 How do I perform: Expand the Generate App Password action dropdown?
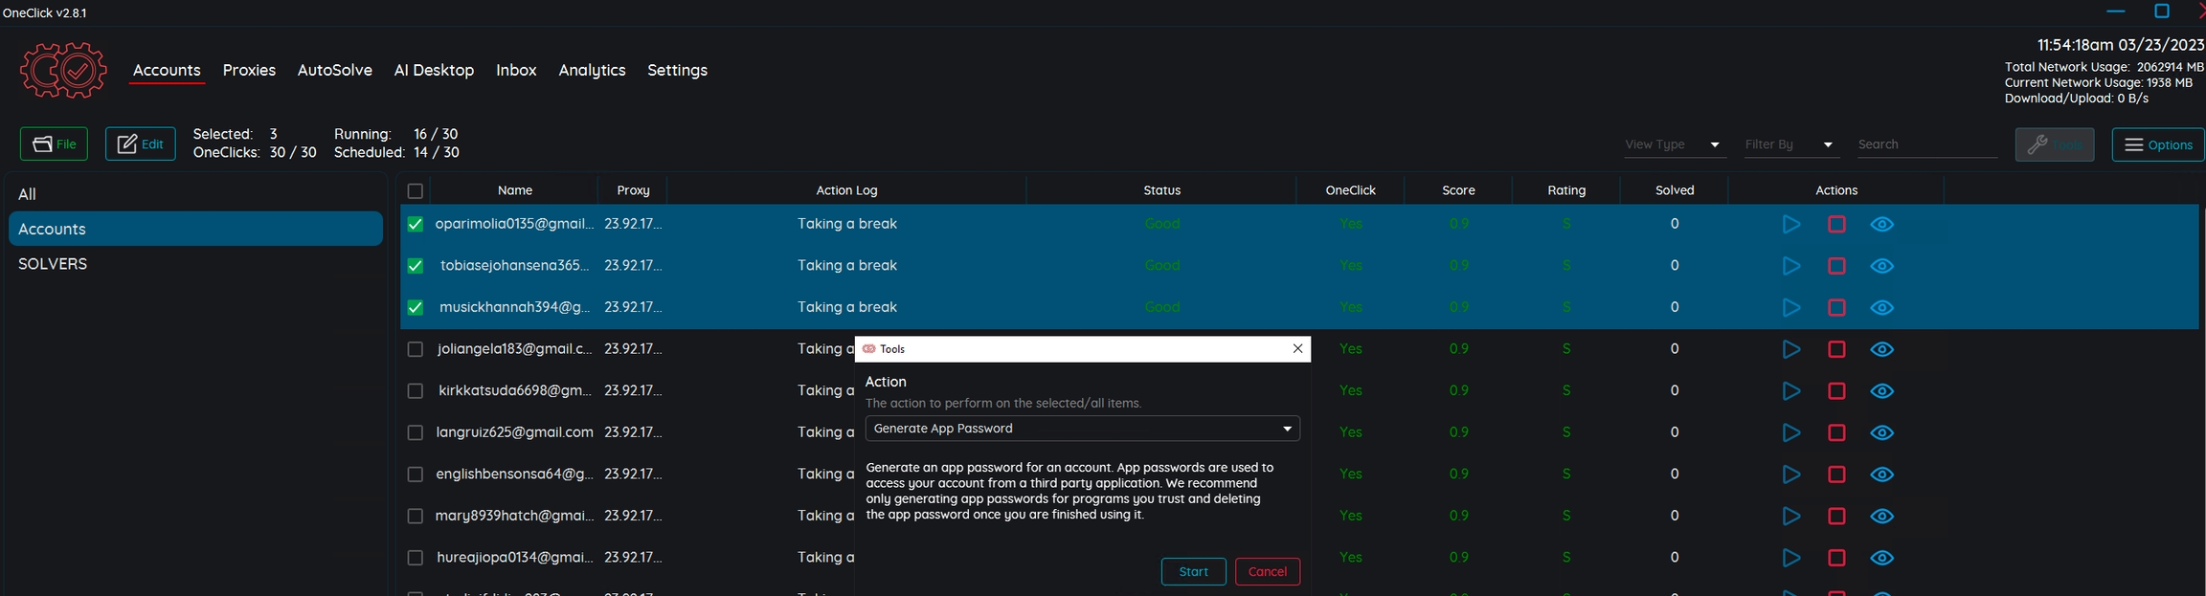click(1082, 429)
